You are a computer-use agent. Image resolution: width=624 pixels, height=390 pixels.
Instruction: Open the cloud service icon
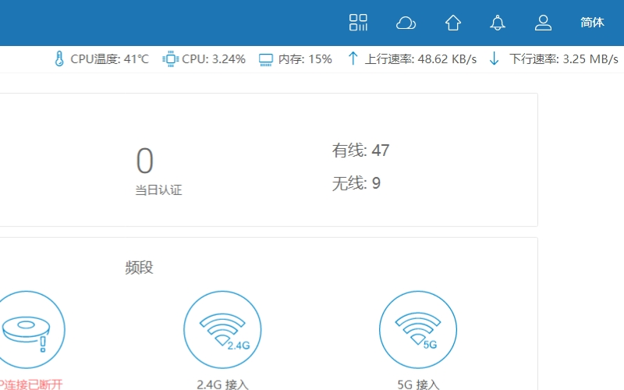[x=406, y=23]
